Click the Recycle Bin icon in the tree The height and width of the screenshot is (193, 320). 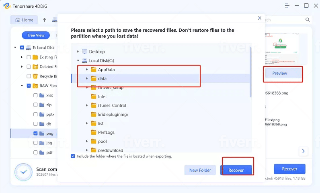(x=35, y=76)
